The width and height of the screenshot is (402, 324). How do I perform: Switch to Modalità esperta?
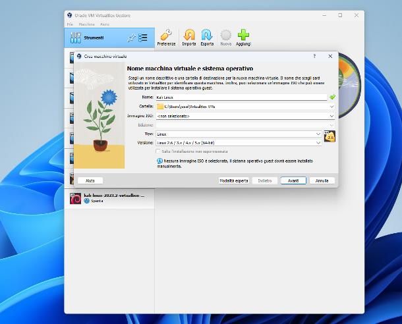coord(234,180)
